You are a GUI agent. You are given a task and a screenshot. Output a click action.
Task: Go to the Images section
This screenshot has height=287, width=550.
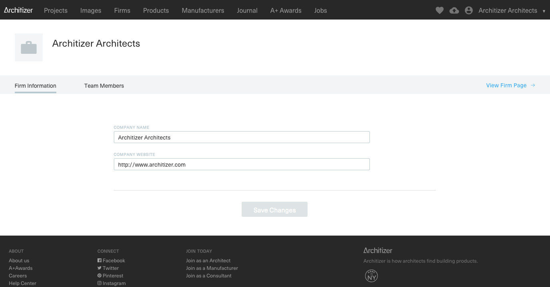91,10
